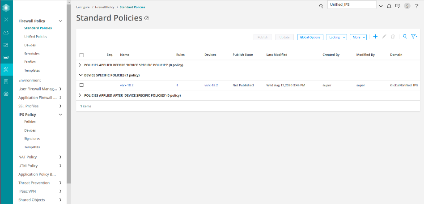The height and width of the screenshot is (204, 424).
Task: Select Unified Policies in the sidebar
Action: coord(35,37)
